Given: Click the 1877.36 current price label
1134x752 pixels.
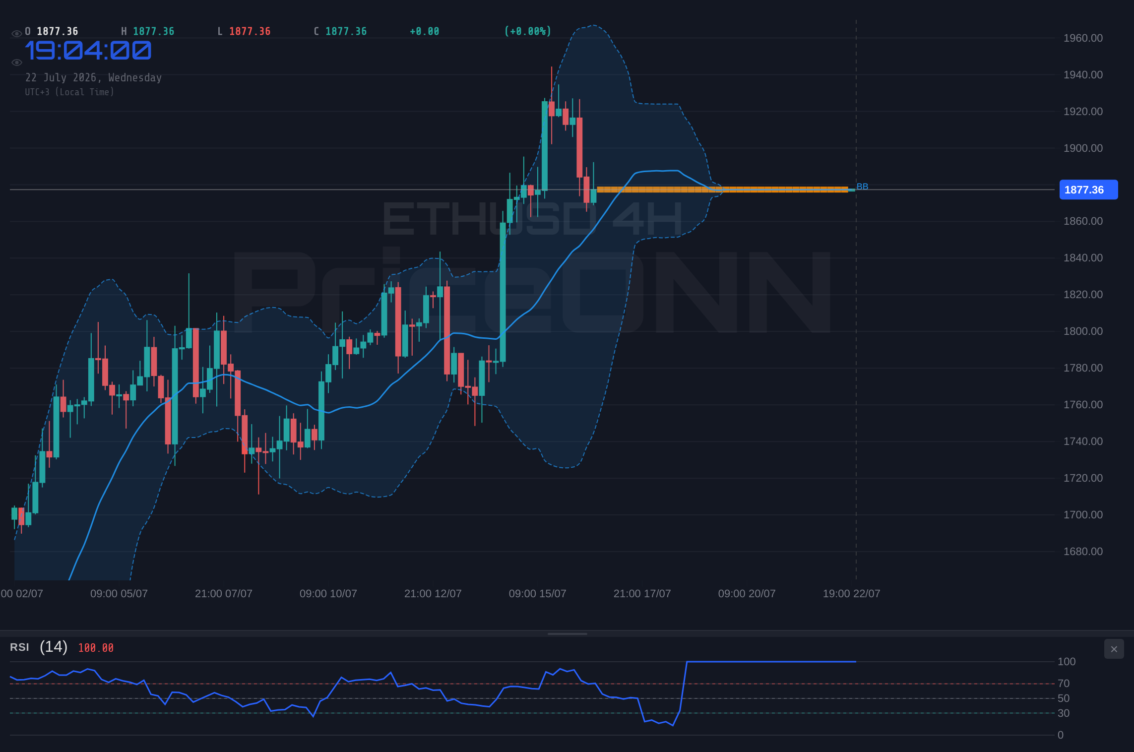Looking at the screenshot, I should pos(1088,189).
